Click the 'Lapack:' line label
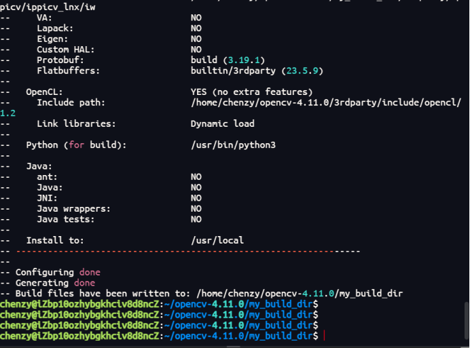 point(55,28)
